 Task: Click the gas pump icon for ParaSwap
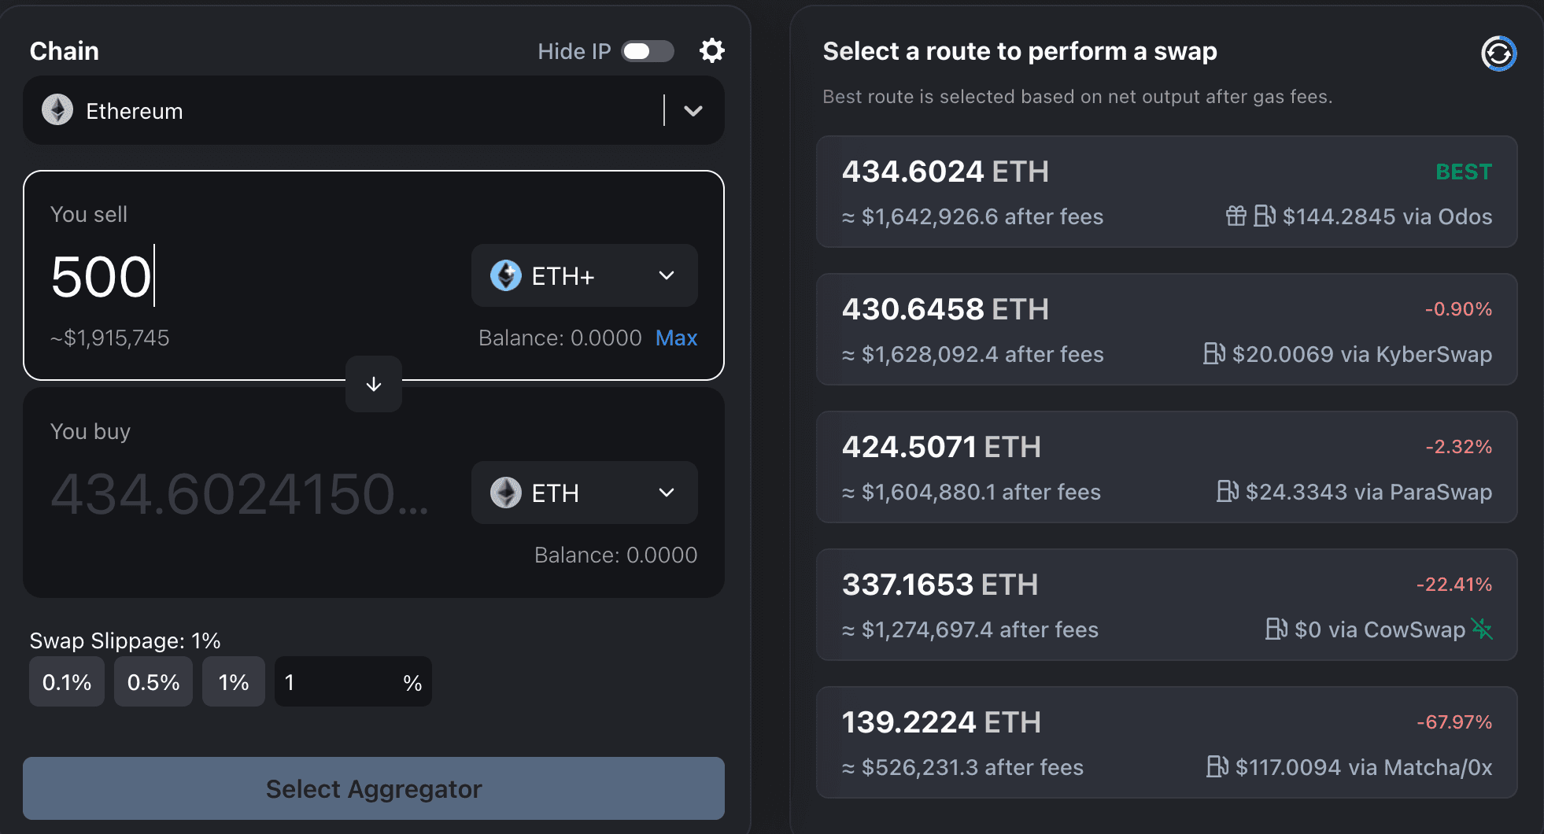click(1227, 491)
